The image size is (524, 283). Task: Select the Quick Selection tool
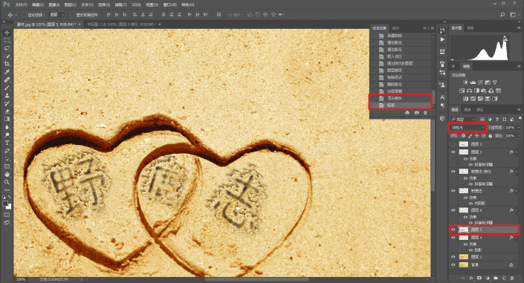(7, 56)
